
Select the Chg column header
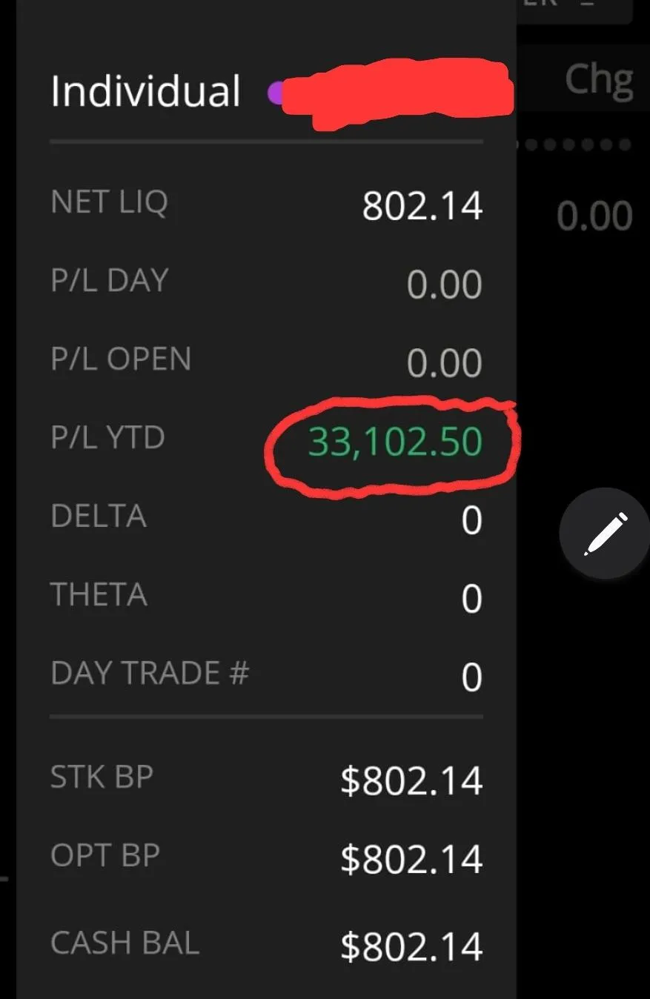[x=599, y=79]
